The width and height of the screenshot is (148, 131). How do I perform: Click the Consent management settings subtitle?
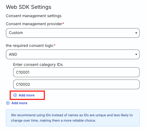click(34, 16)
